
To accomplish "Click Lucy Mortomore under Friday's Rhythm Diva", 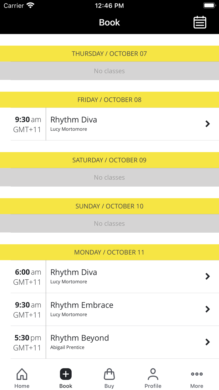I will (69, 129).
